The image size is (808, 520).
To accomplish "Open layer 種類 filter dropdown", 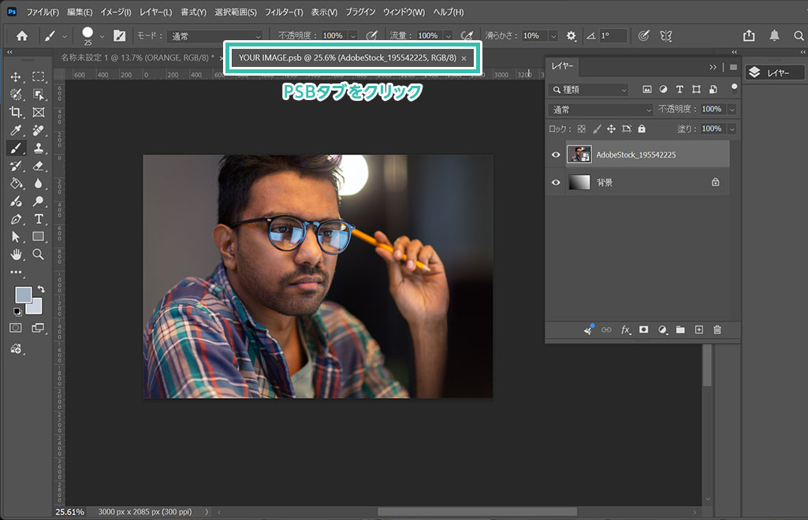I will (x=589, y=90).
